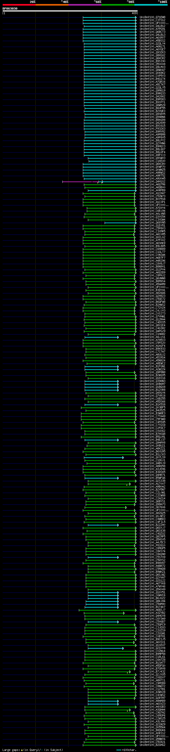Select the BP063030 query name label
170x752 pixels.
point(10,9)
